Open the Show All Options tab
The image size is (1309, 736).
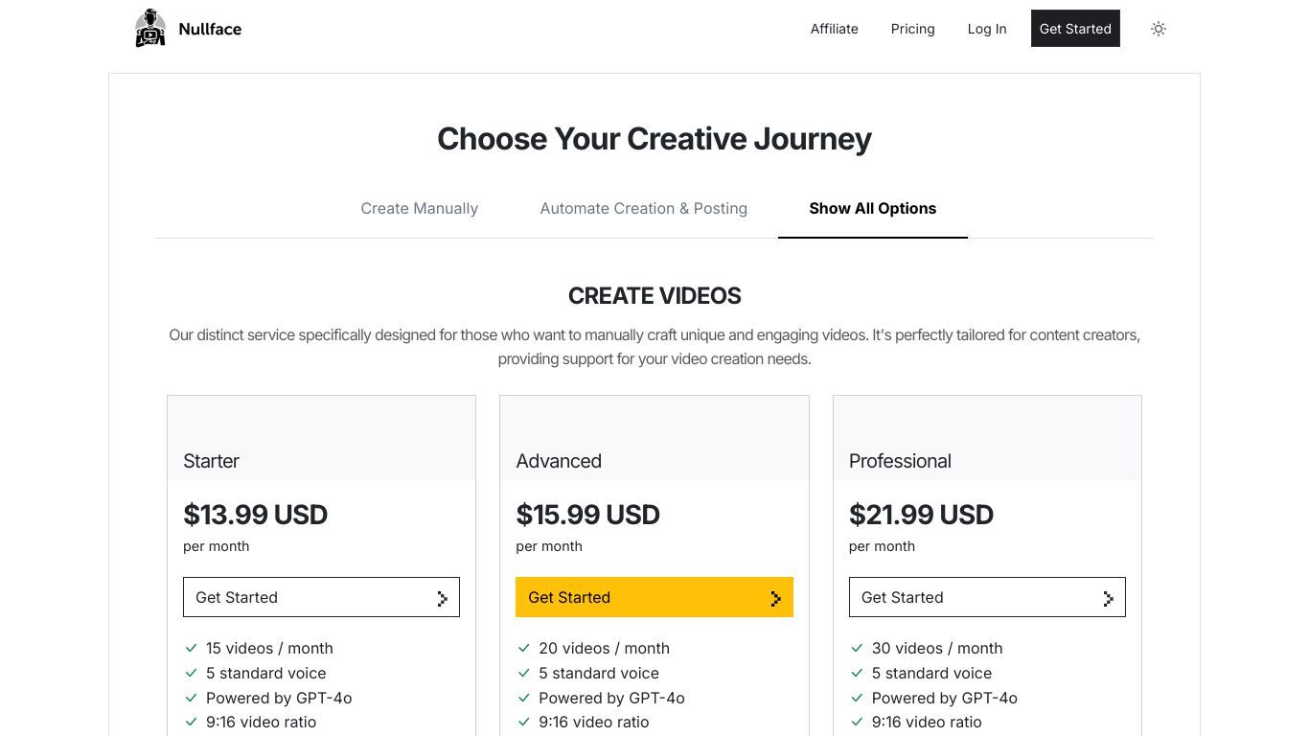coord(872,208)
